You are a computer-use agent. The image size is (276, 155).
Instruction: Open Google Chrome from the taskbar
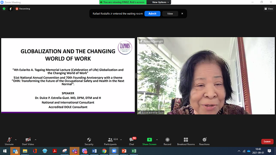click(x=104, y=151)
